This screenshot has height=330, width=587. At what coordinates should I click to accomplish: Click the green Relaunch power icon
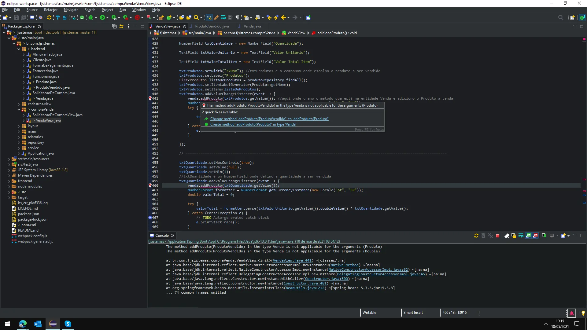(x=82, y=17)
